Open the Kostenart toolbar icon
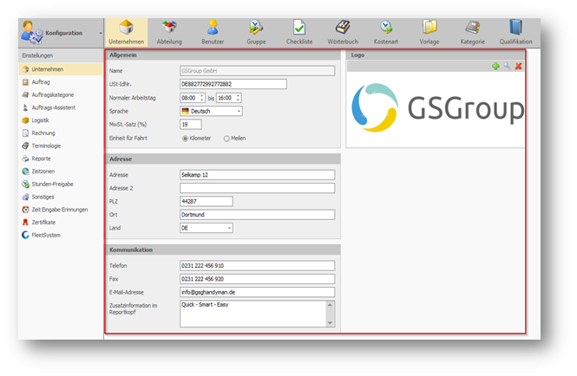Image resolution: width=577 pixels, height=376 pixels. pos(385,33)
